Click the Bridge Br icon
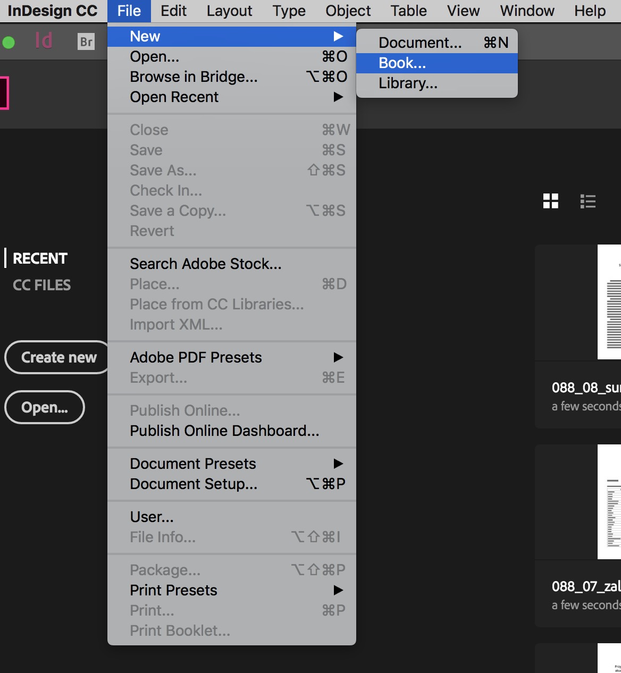 pyautogui.click(x=86, y=41)
